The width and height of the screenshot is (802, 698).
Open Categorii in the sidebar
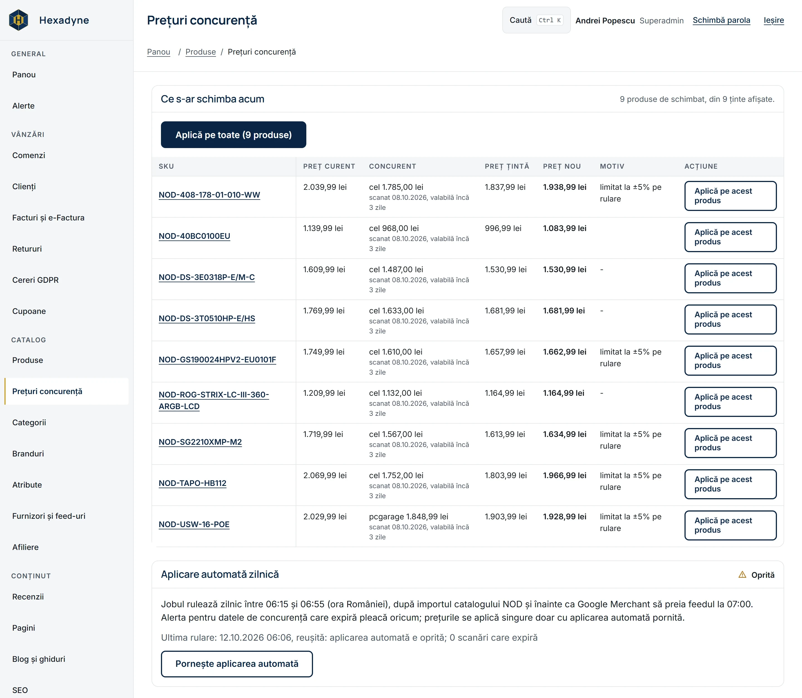click(67, 422)
